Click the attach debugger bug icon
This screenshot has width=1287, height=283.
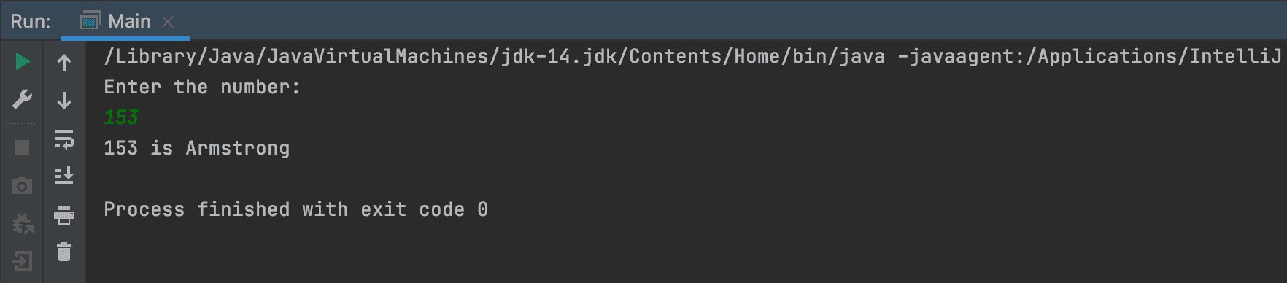coord(23,223)
